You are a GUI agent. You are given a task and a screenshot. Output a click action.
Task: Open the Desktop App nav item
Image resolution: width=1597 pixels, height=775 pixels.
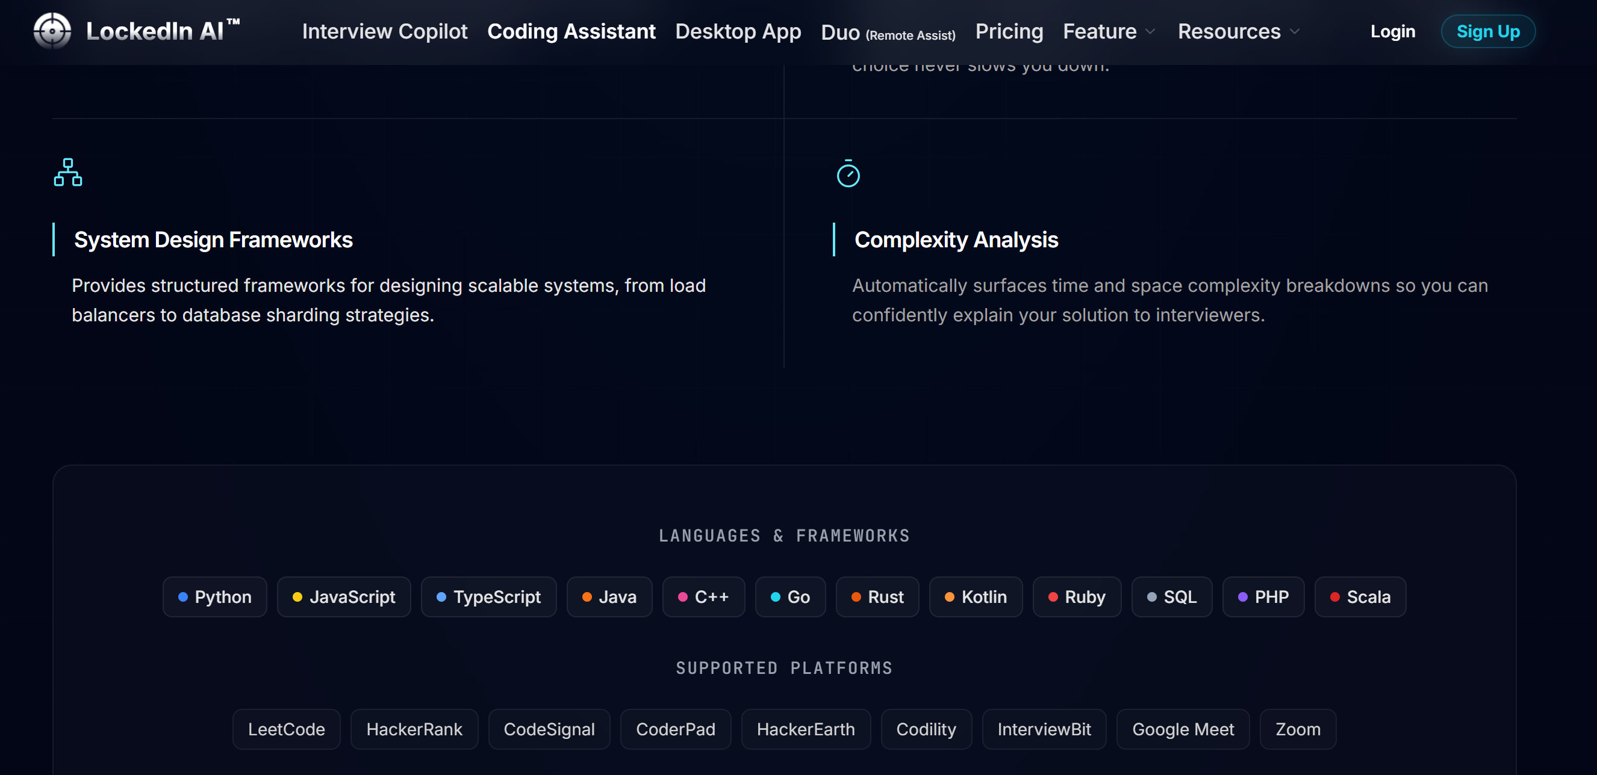click(x=738, y=31)
